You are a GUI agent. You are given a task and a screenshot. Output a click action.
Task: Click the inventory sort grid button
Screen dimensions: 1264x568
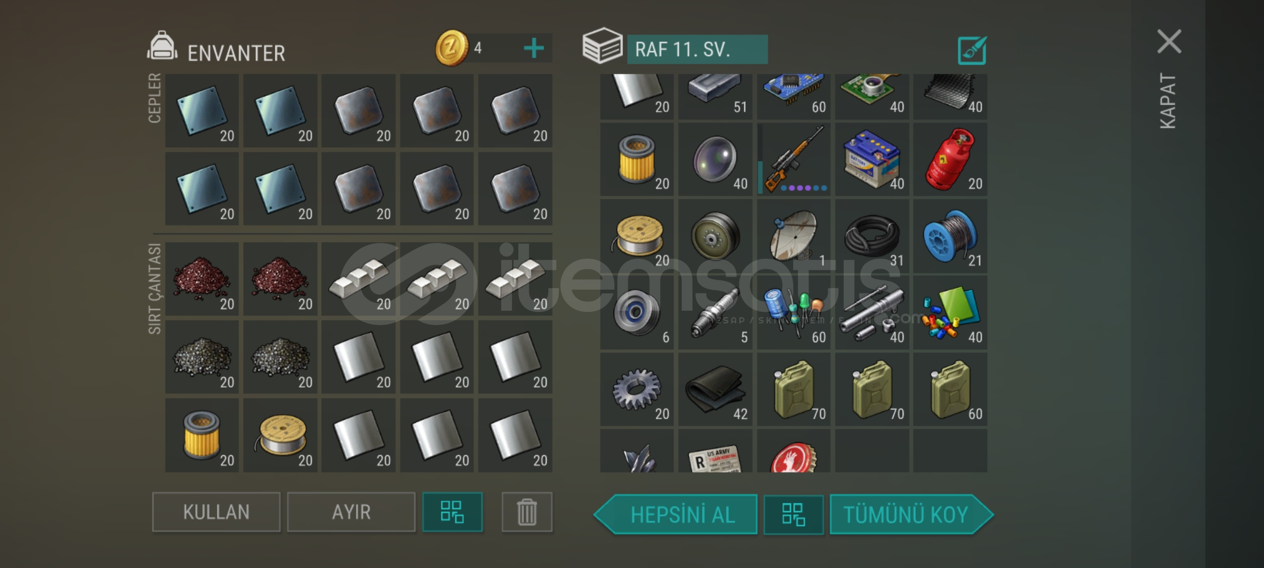452,512
